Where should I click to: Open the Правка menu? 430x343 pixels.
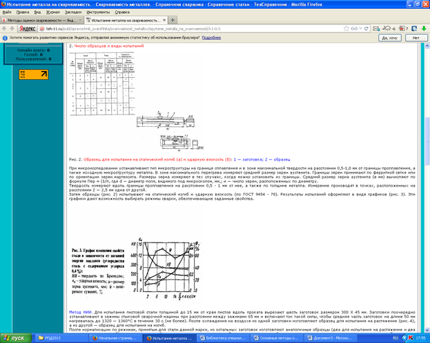click(23, 12)
